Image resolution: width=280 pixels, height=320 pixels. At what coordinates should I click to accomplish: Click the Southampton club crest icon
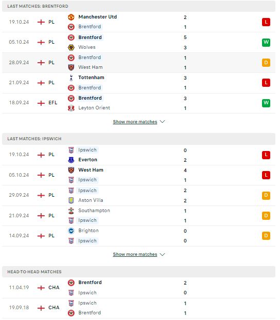(x=71, y=211)
